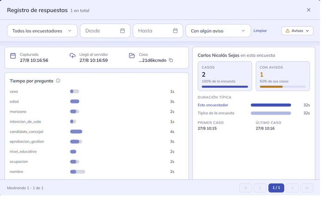Go to first page of results

[x=245, y=188]
